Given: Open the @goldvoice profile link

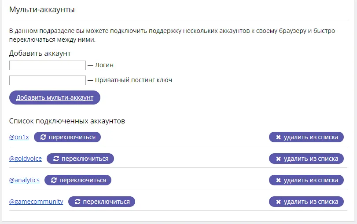Looking at the screenshot, I should 25,159.
